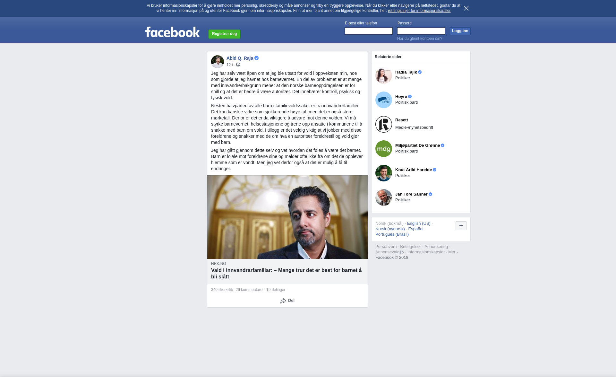The height and width of the screenshot is (377, 616).
Task: Click the facebook logo
Action: coord(172,32)
